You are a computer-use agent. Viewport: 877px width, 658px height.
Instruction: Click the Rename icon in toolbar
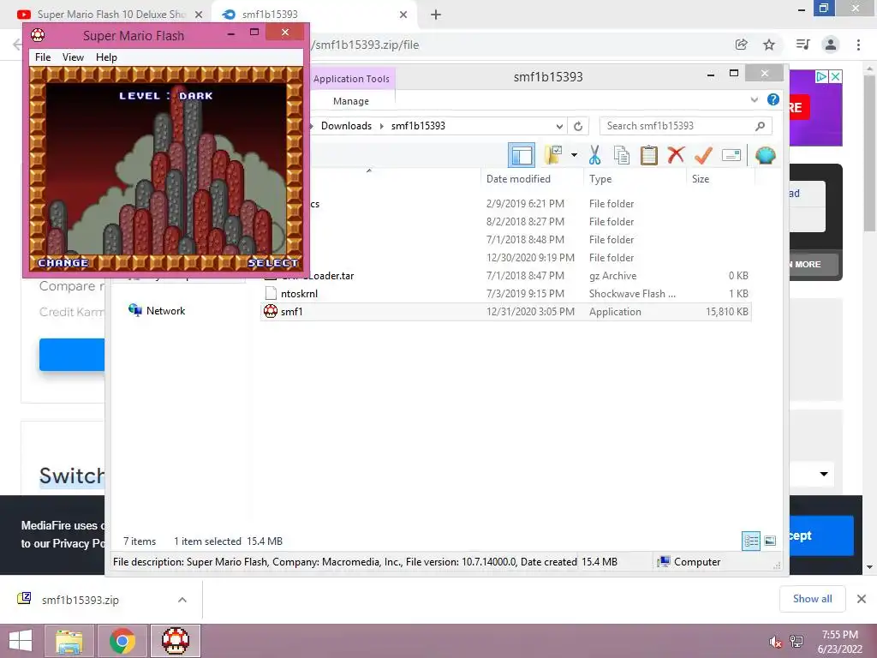[x=731, y=155]
